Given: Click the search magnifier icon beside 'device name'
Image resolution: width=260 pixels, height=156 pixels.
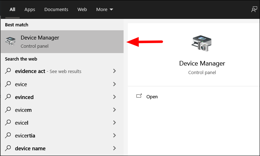Looking at the screenshot, I should (x=8, y=148).
